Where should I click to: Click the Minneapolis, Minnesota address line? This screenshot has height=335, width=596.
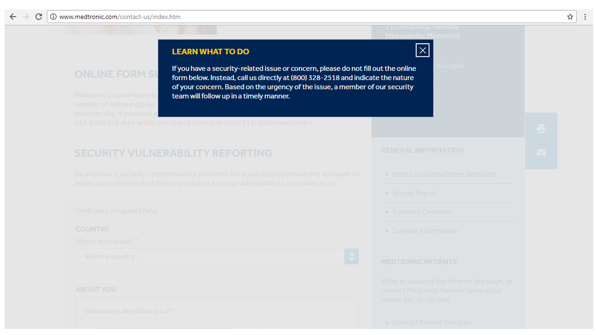coord(422,36)
